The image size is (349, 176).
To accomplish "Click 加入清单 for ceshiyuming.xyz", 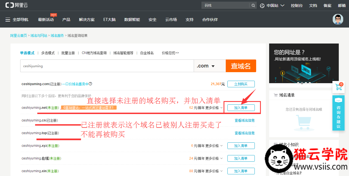I will pyautogui.click(x=241, y=146).
